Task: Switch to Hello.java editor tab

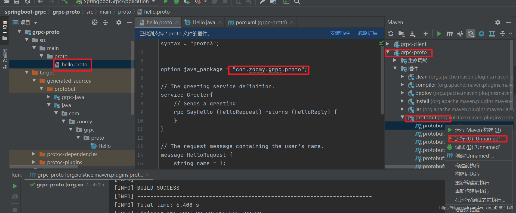Action: pos(203,22)
